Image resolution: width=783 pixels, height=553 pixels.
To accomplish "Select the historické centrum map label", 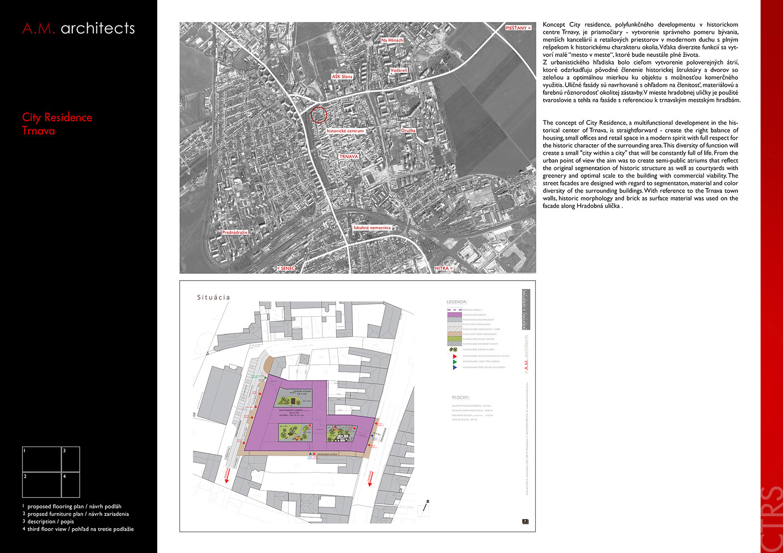I will pyautogui.click(x=345, y=131).
